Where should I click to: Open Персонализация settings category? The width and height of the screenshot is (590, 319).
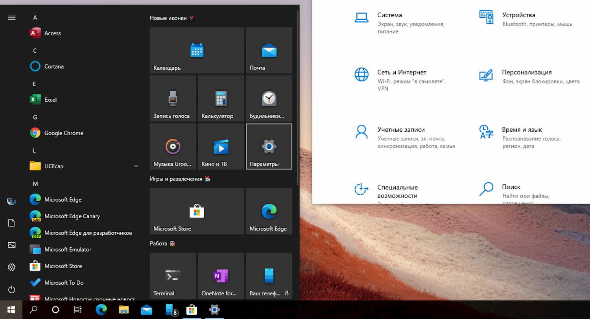point(526,73)
